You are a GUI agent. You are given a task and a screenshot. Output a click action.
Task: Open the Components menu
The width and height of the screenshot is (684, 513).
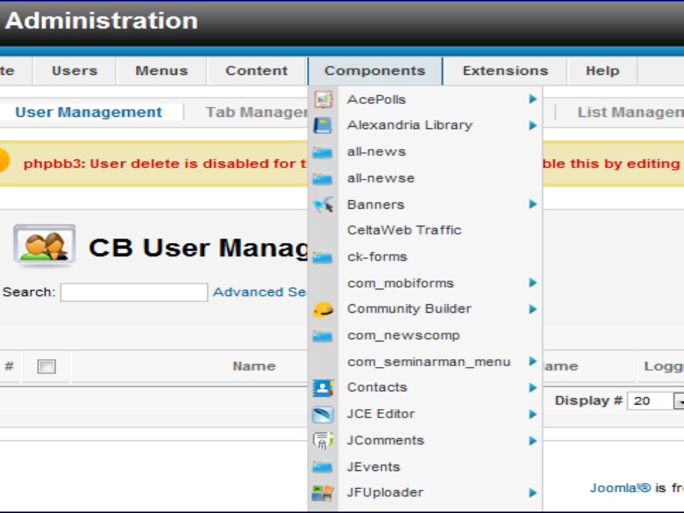(x=375, y=71)
